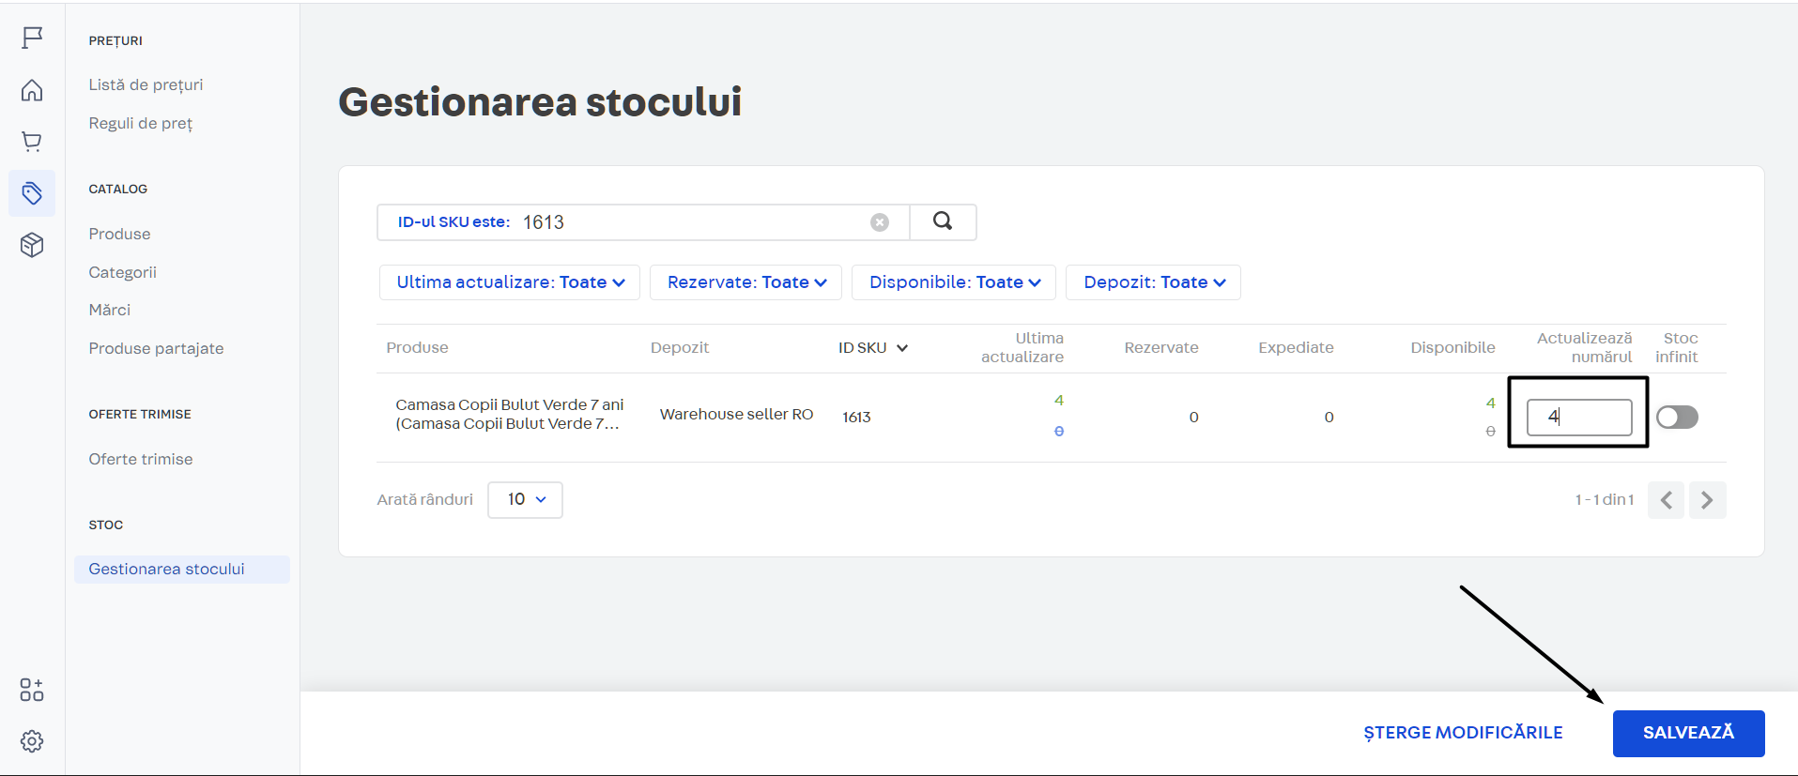
Task: Open Listă de prețuri menu item
Action: click(x=146, y=84)
